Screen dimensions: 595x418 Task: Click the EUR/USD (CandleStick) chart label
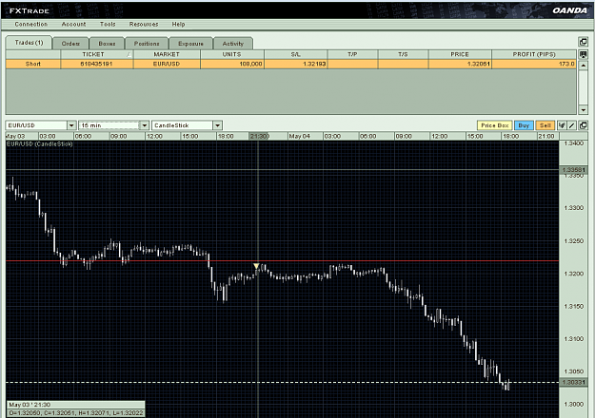coord(39,144)
